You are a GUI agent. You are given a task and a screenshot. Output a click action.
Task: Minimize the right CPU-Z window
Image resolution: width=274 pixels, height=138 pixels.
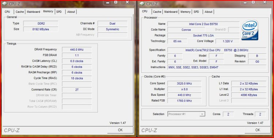click(245, 3)
